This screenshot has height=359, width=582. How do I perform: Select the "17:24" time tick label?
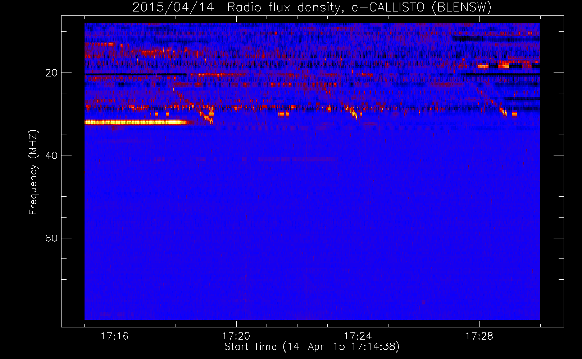(x=358, y=336)
